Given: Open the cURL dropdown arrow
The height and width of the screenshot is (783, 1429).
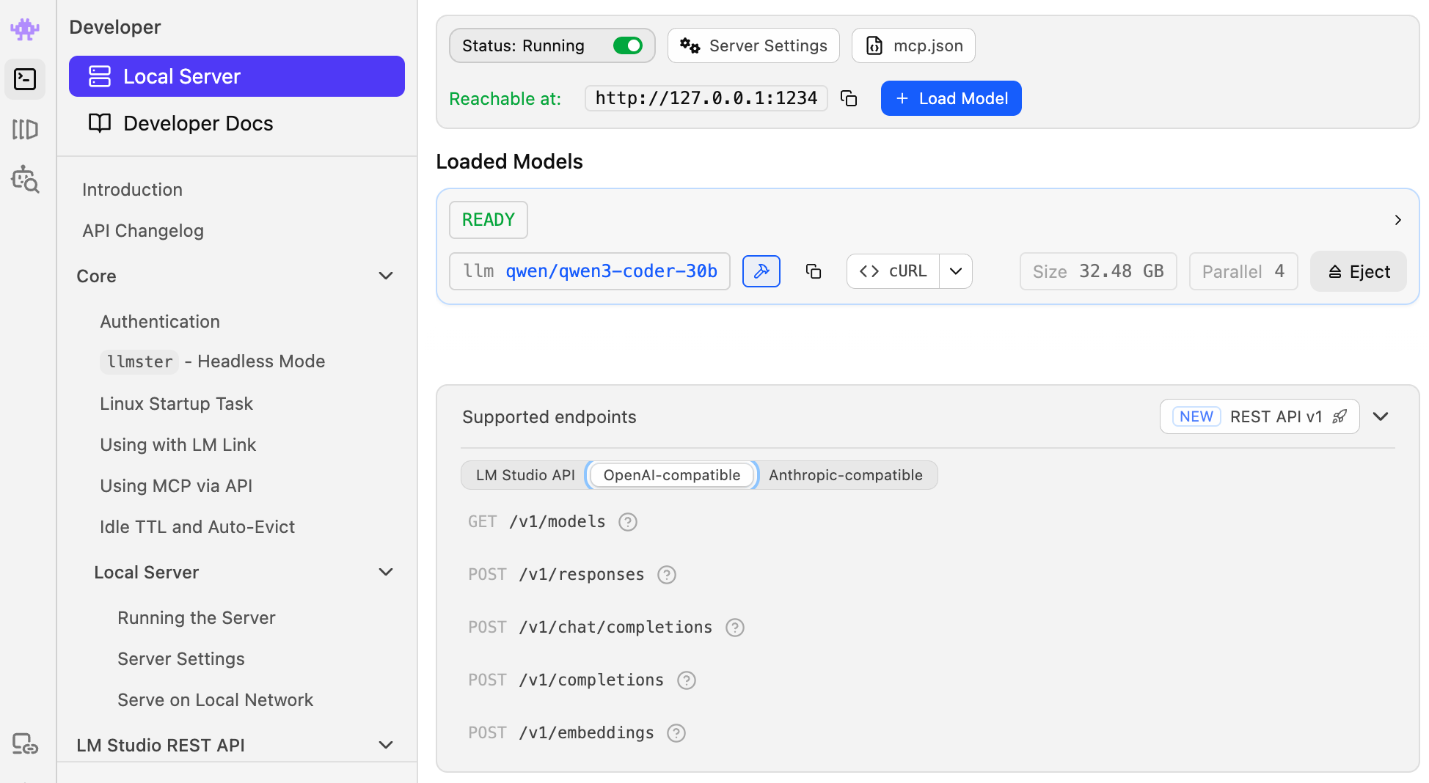Looking at the screenshot, I should (x=956, y=271).
